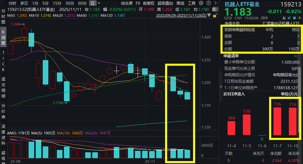Expand the date range dropdown triangle
This screenshot has width=303, height=164.
click(209, 15)
